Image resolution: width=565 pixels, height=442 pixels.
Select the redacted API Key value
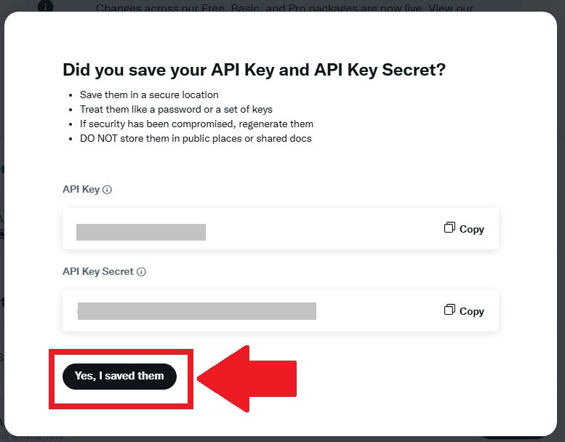tap(141, 232)
